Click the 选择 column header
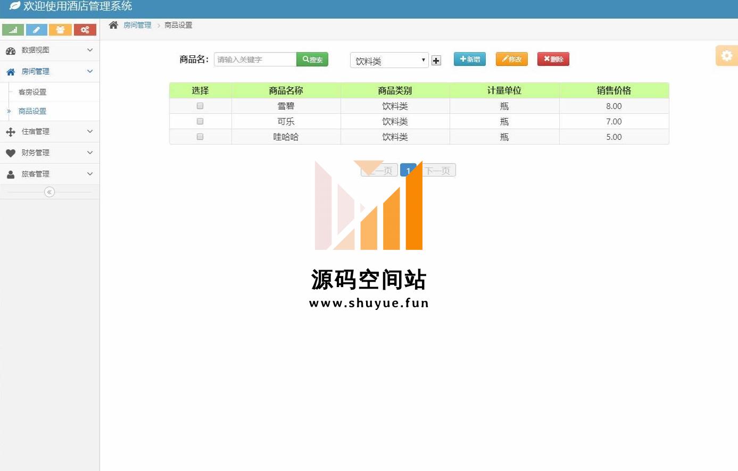Viewport: 738px width, 471px height. coord(201,90)
